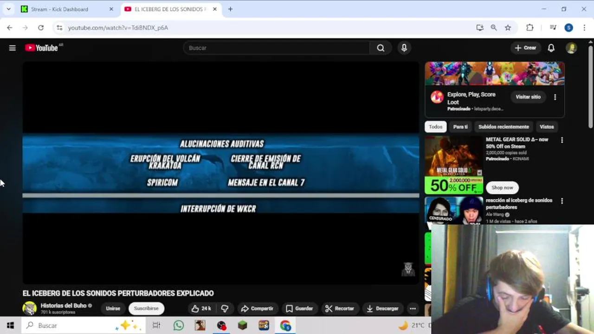This screenshot has height=334, width=594.
Task: Open reacción al iceberg video thumbnail
Action: (x=454, y=211)
